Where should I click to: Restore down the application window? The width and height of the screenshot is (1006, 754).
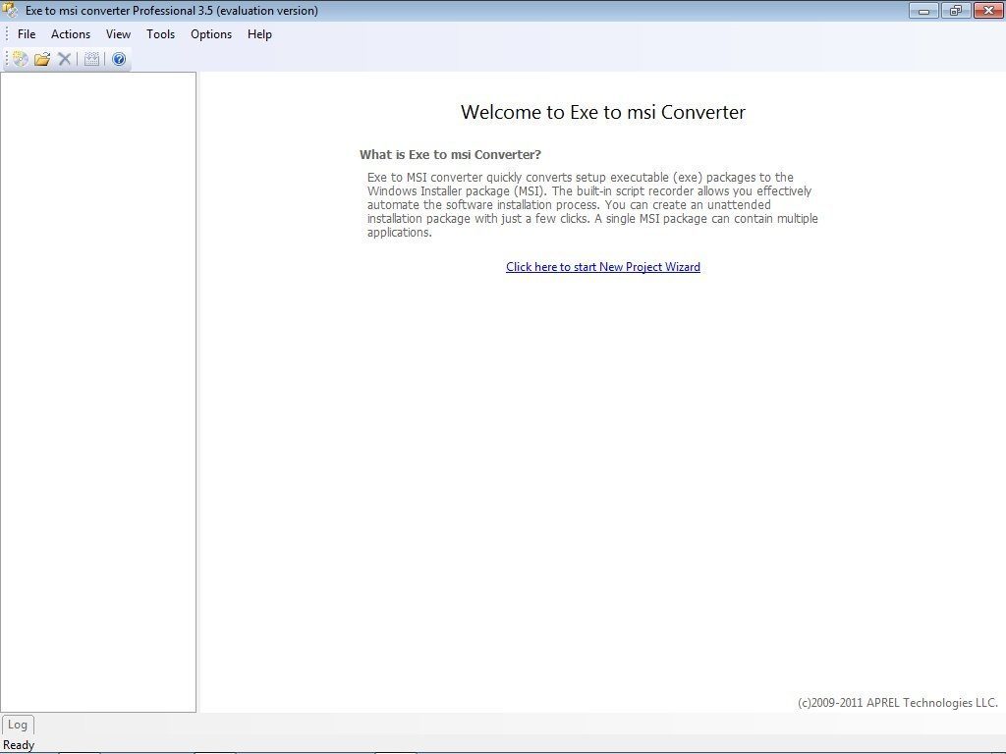(x=956, y=10)
